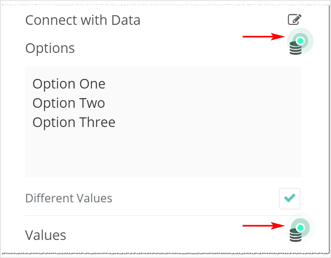331x258 pixels.
Task: Click the database icon next to Options
Action: [x=295, y=50]
